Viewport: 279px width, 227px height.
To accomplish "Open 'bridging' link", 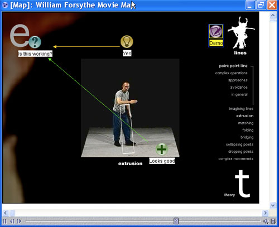I will click(247, 137).
